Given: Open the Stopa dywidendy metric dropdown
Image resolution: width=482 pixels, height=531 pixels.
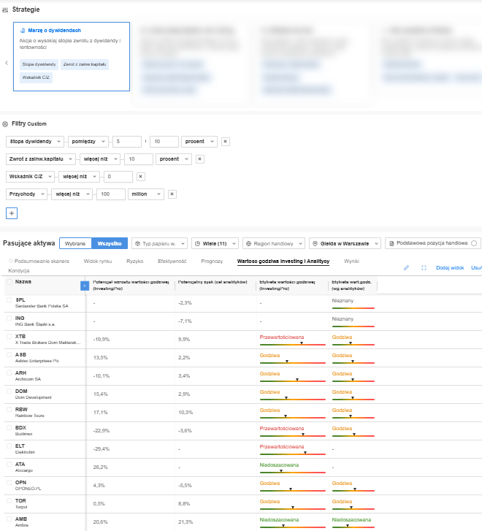Looking at the screenshot, I should (x=35, y=142).
